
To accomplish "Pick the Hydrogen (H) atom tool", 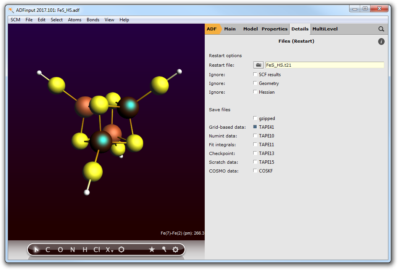I will tap(85, 250).
